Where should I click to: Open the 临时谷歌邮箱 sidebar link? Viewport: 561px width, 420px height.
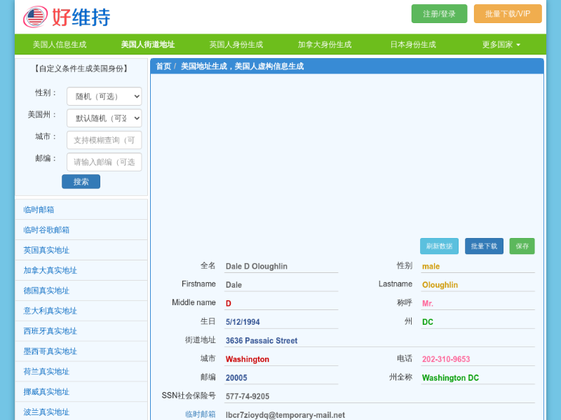pos(46,230)
